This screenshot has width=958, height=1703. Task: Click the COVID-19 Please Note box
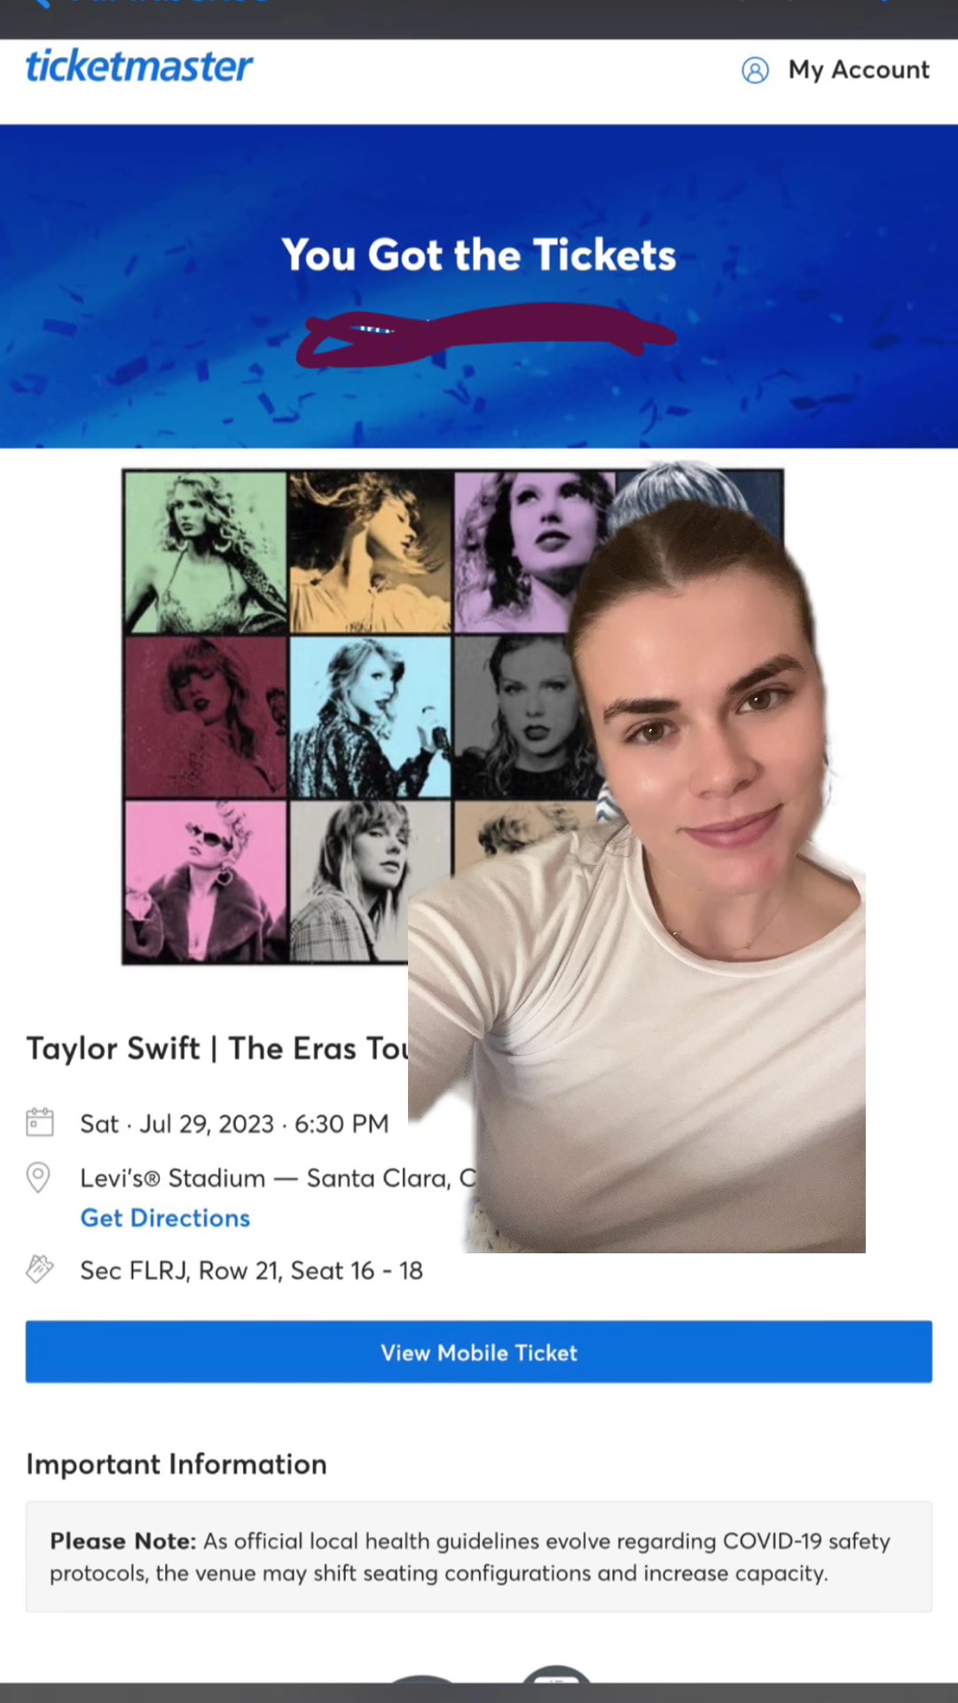[x=479, y=1557]
